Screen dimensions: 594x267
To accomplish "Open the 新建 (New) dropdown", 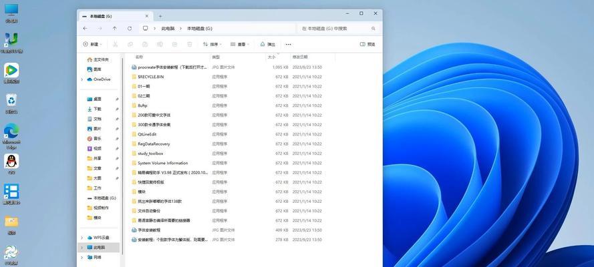I will coord(92,44).
